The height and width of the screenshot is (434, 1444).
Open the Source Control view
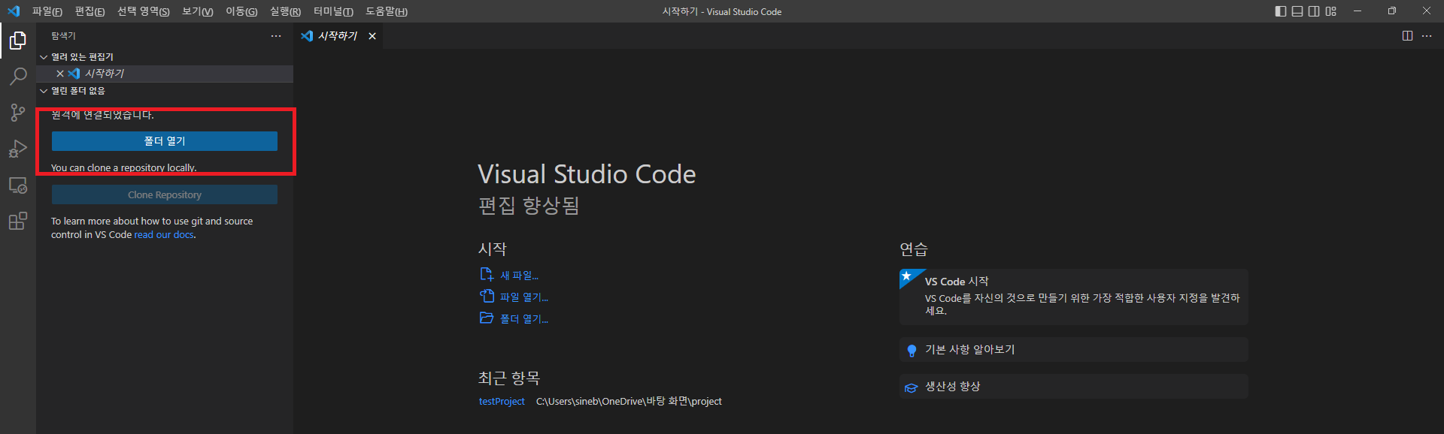point(18,113)
